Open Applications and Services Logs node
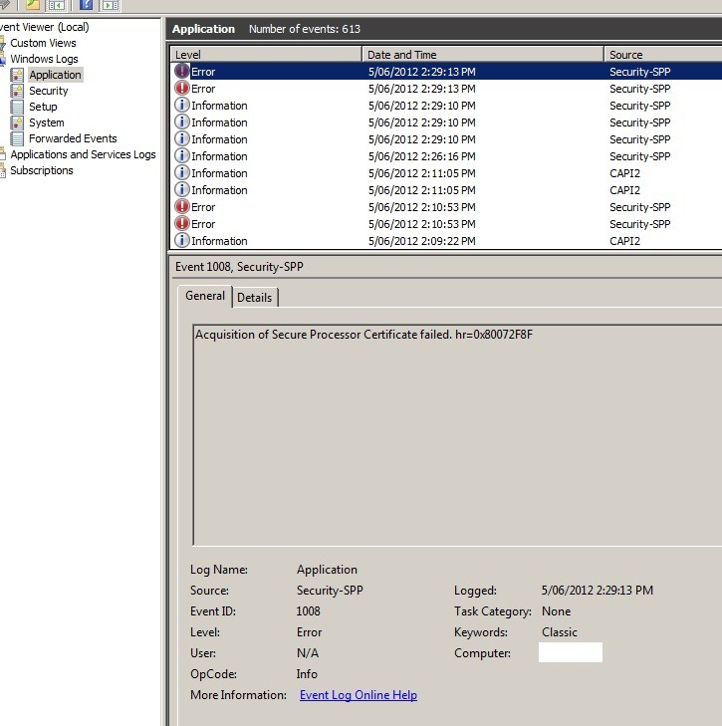722x726 pixels. [83, 154]
